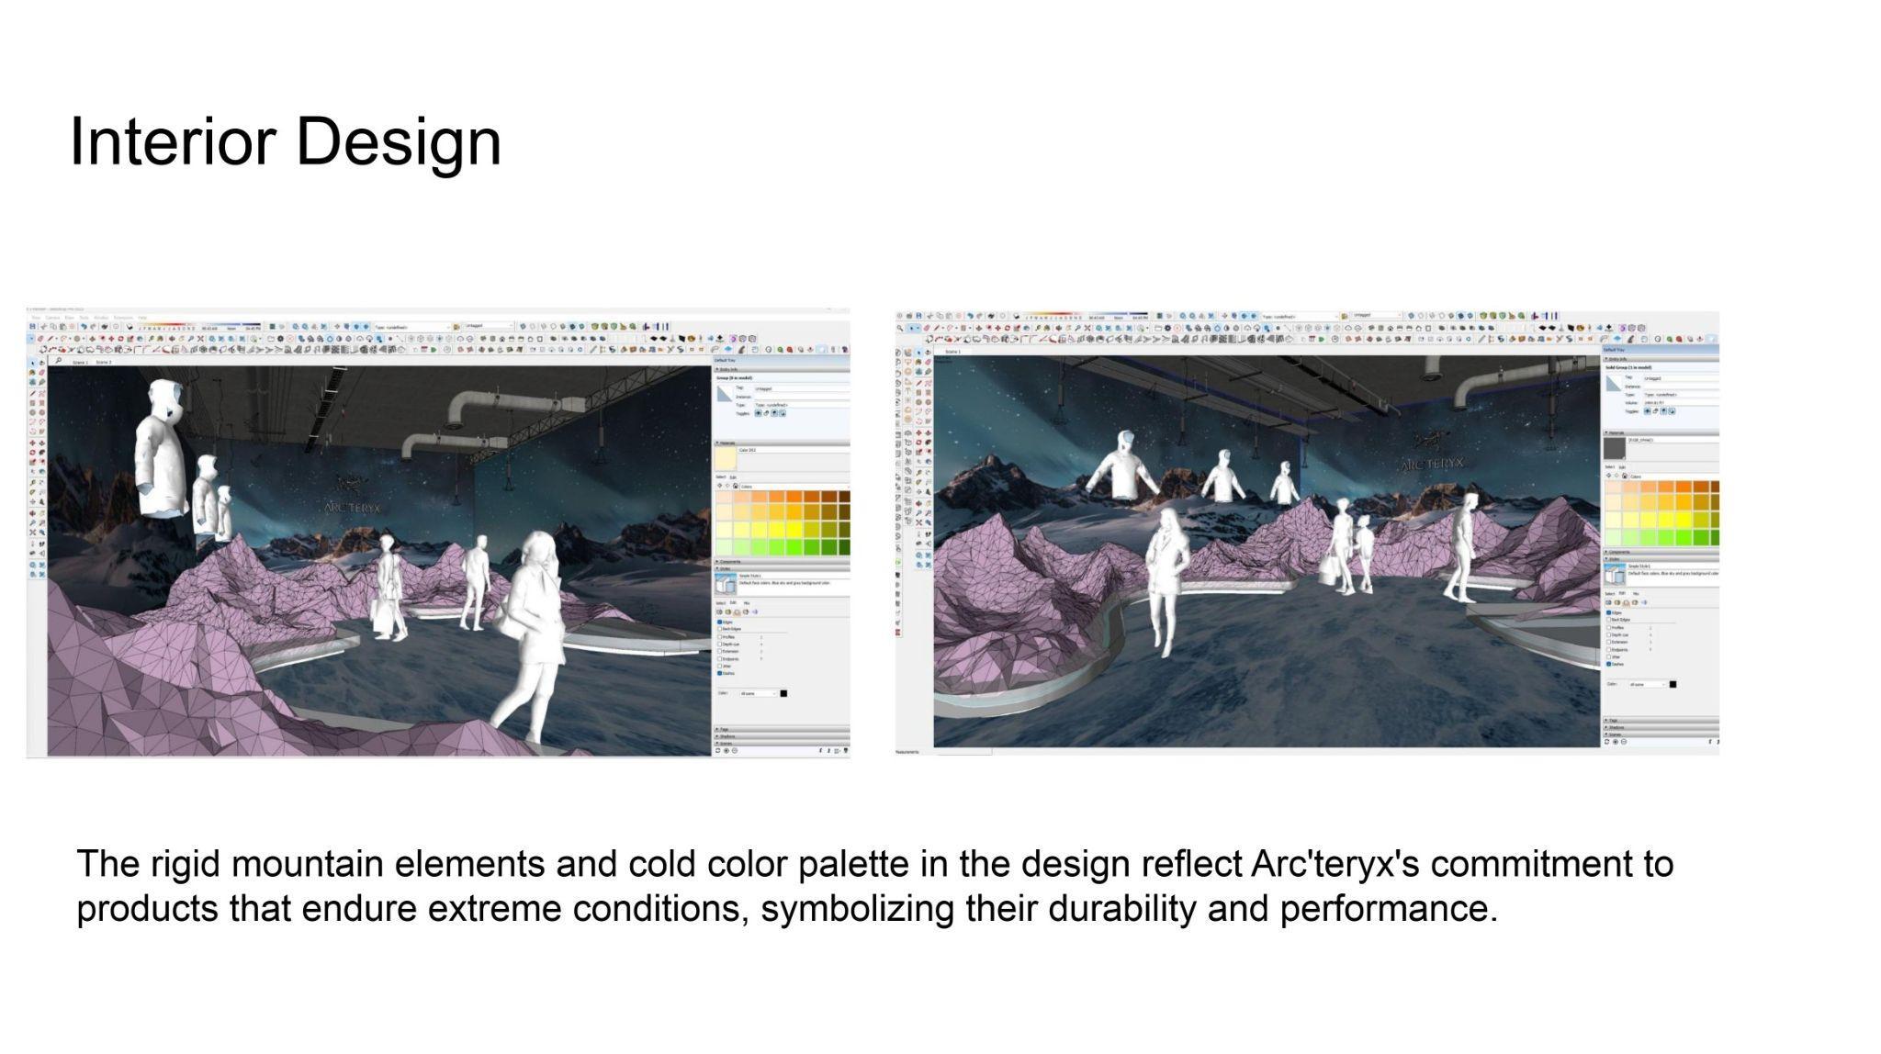Image resolution: width=1881 pixels, height=1054 pixels.
Task: Open Mix tab in right Styles panel
Action: (1636, 593)
